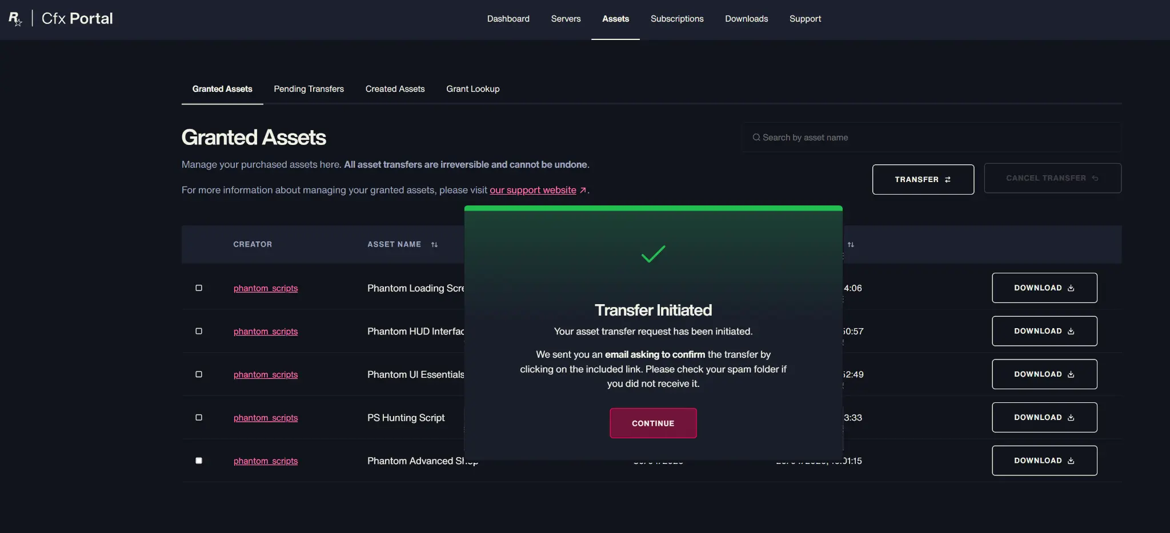Viewport: 1170px width, 533px height.
Task: Download the Phantom Advanced Shop asset
Action: point(1044,461)
